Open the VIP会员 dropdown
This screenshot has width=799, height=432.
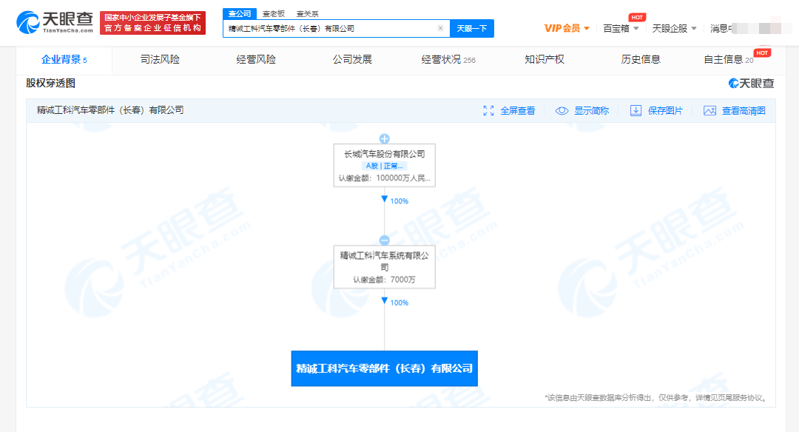(567, 28)
